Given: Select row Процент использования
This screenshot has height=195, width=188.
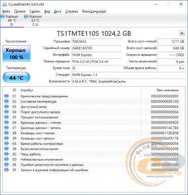Looking at the screenshot, I should click(x=91, y=117).
